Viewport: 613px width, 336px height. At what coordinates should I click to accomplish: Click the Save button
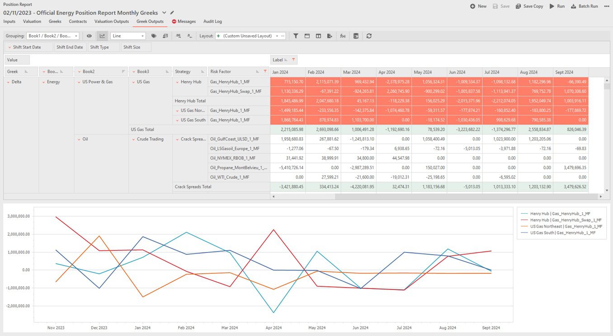[x=501, y=6]
